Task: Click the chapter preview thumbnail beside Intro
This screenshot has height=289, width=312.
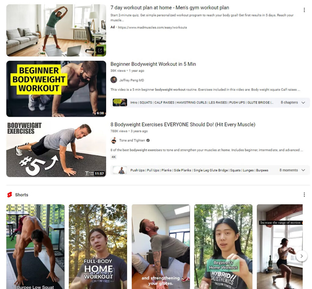Action: (x=120, y=103)
